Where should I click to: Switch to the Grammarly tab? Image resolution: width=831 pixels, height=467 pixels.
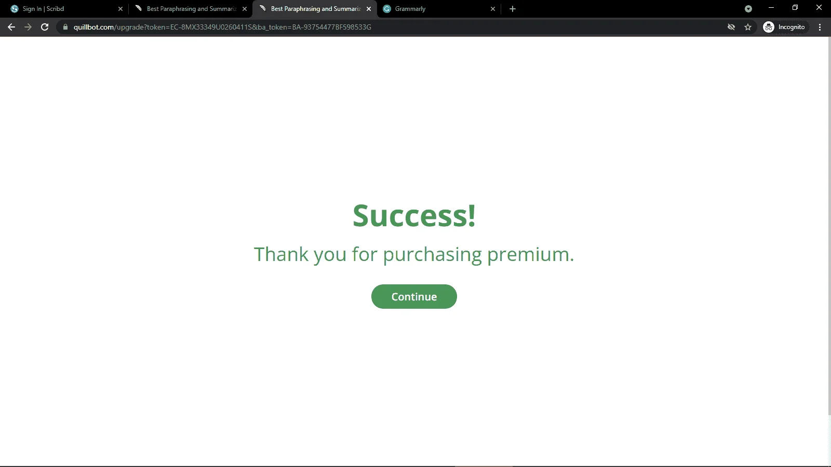coord(439,9)
